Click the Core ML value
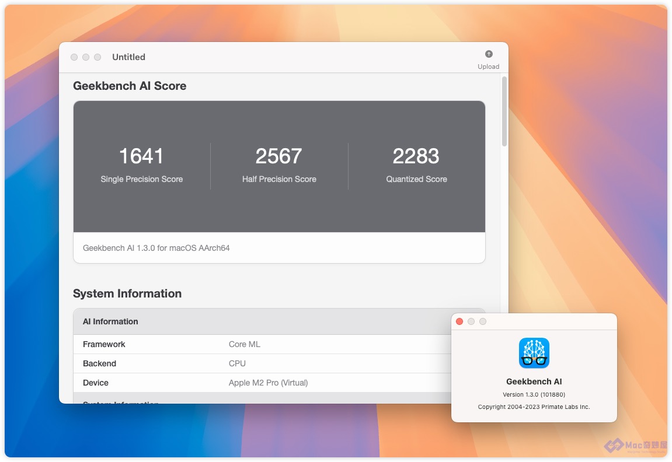The image size is (672, 462). [245, 344]
